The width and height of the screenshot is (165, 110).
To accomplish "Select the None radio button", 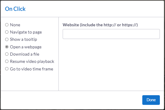I will pos(7,25).
